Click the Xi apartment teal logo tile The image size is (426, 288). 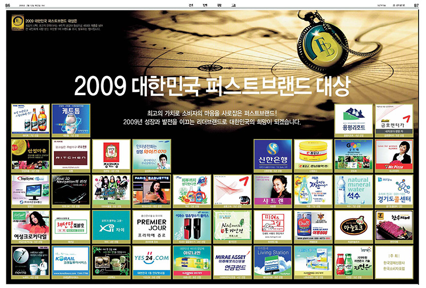[112, 224]
